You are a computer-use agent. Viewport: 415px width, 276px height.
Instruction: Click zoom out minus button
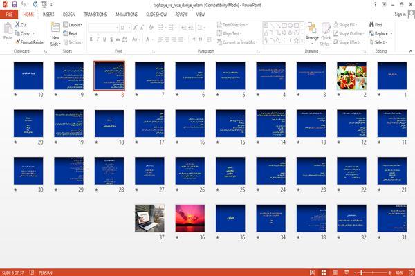click(x=355, y=273)
